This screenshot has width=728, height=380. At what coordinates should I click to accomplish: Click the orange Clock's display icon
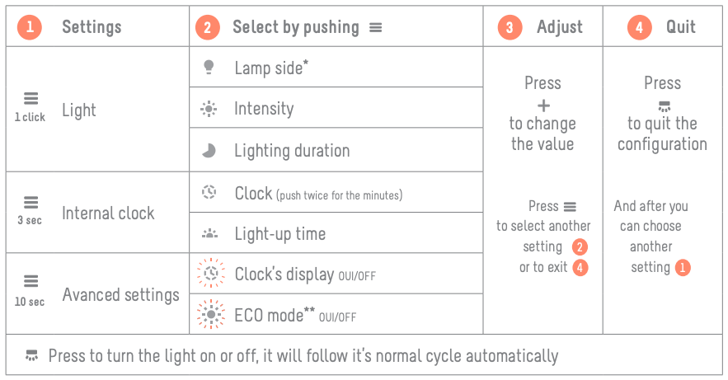pyautogui.click(x=211, y=274)
